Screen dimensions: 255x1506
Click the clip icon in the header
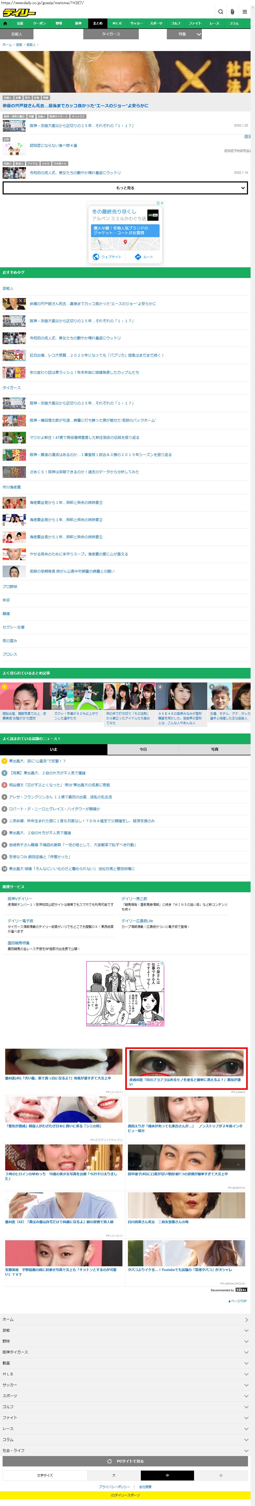click(232, 12)
